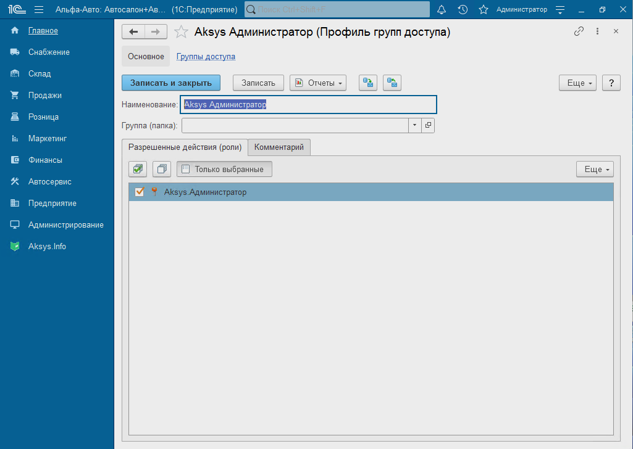Image resolution: width=633 pixels, height=449 pixels.
Task: Go forward with the right arrow
Action: [x=156, y=32]
